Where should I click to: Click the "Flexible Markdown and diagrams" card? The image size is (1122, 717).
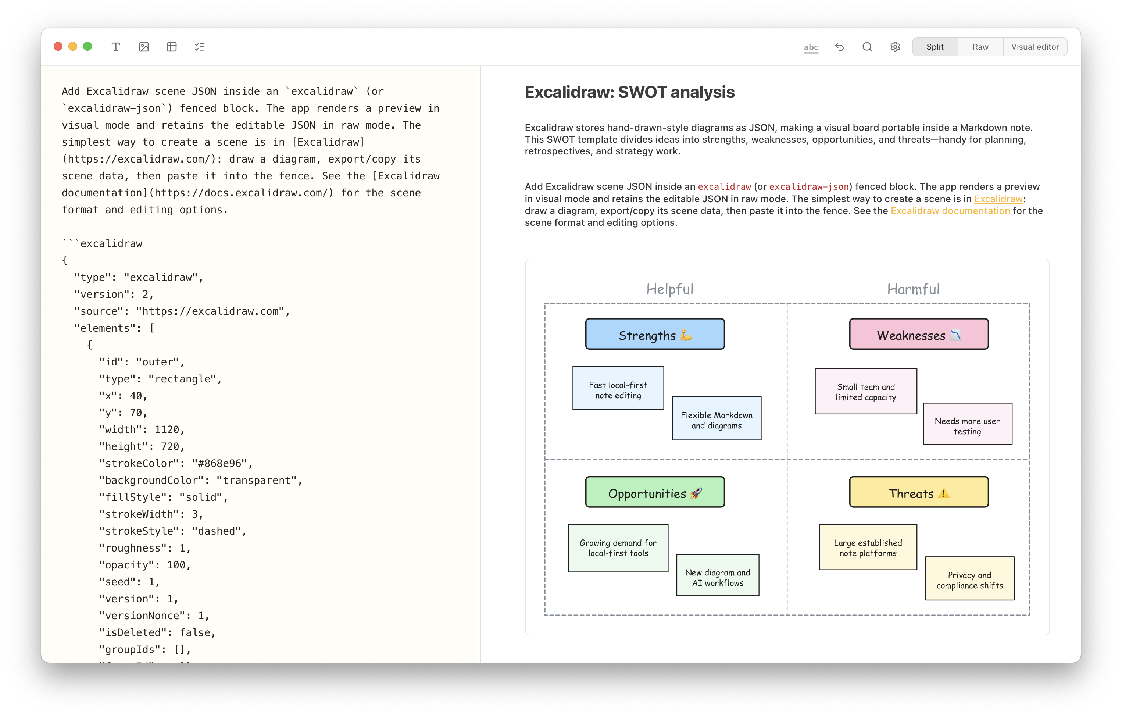[716, 418]
